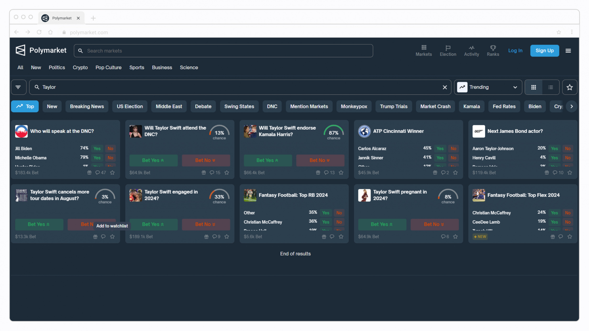Star the Taylor Swift attend the DNC market
Image resolution: width=589 pixels, height=331 pixels.
tap(227, 173)
